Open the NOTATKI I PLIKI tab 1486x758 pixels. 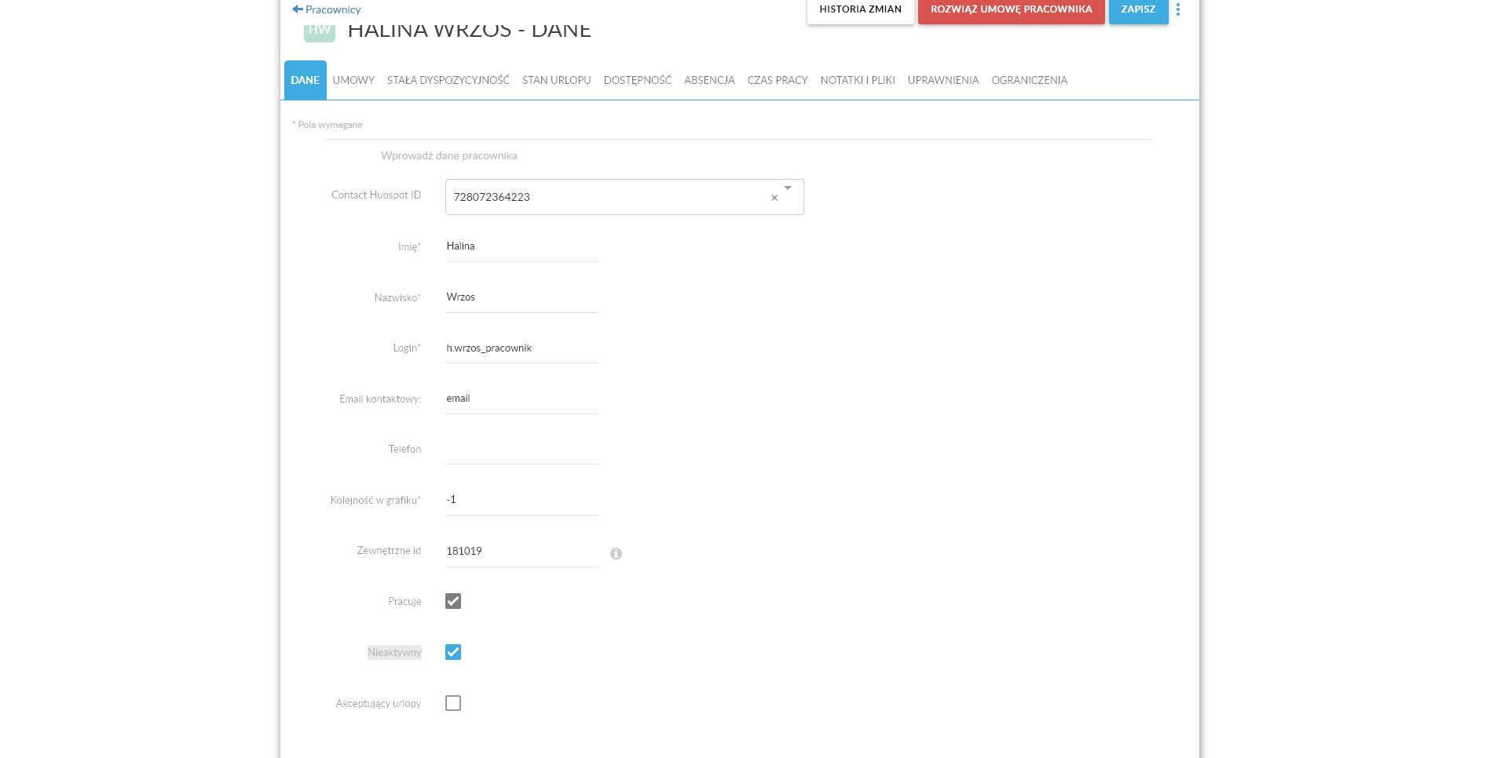click(858, 80)
